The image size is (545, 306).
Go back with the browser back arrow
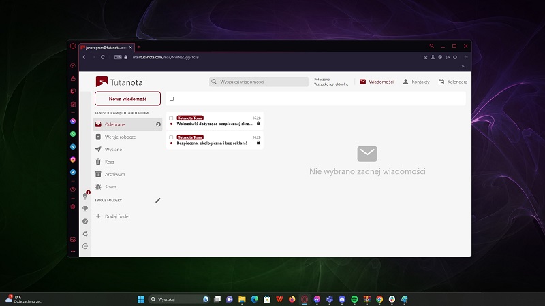[84, 57]
